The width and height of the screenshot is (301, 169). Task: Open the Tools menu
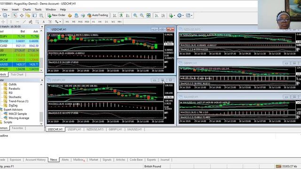coord(38,9)
